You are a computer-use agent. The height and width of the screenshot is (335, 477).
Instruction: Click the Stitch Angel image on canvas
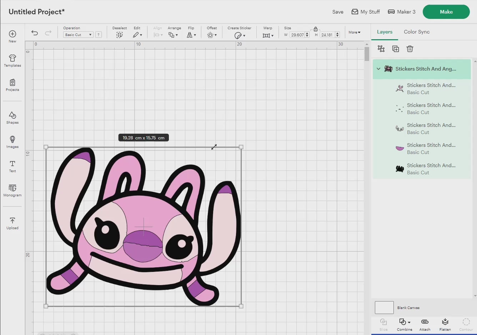(x=144, y=226)
